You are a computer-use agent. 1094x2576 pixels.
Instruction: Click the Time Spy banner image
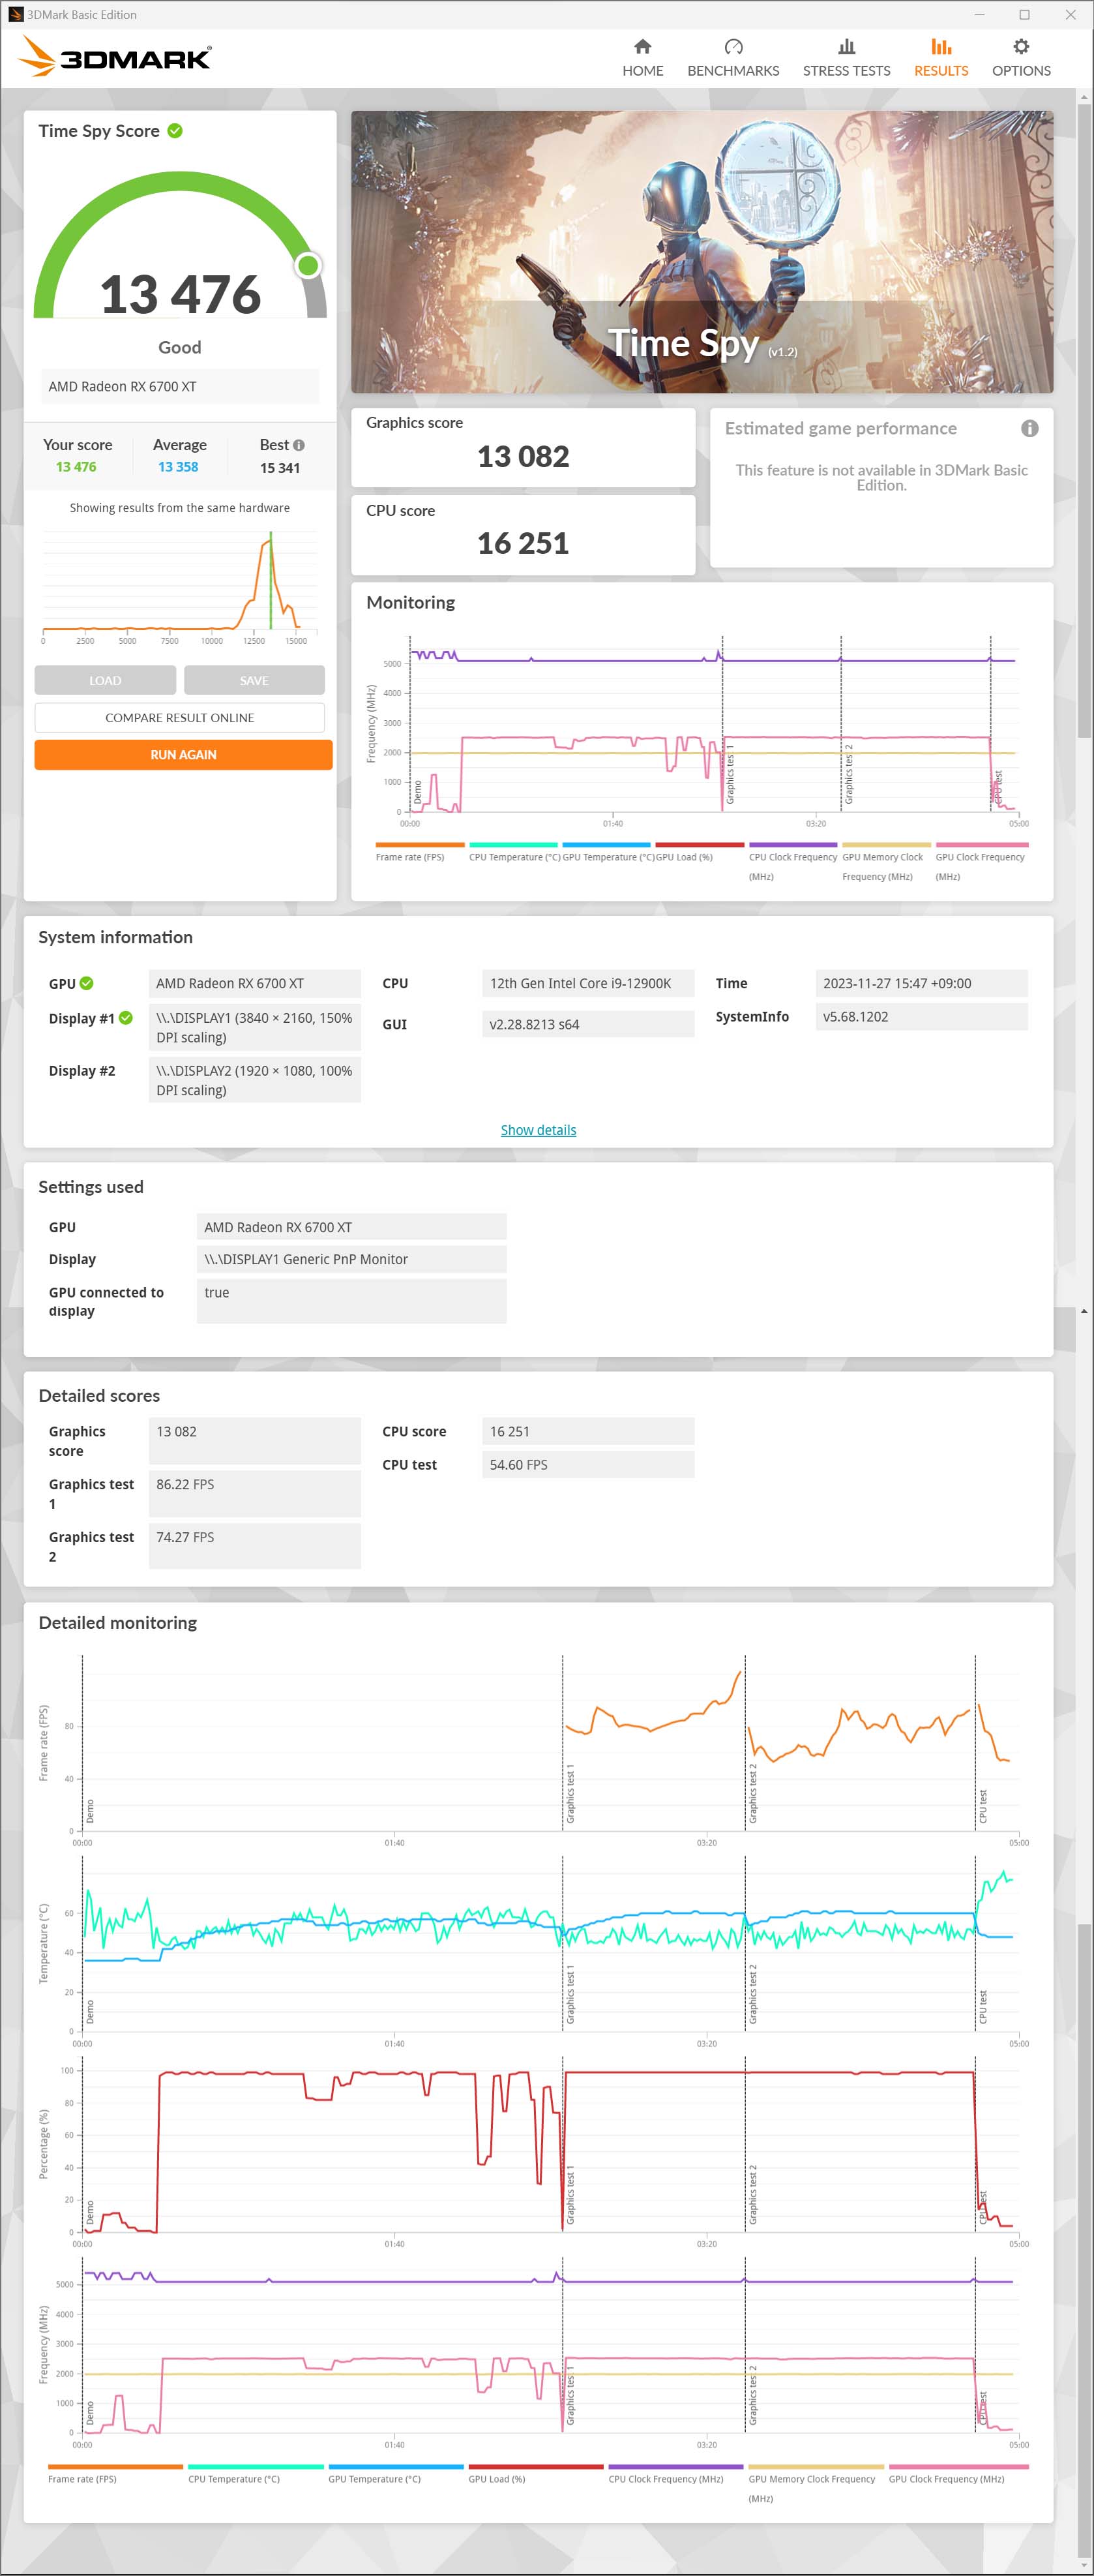click(x=702, y=251)
